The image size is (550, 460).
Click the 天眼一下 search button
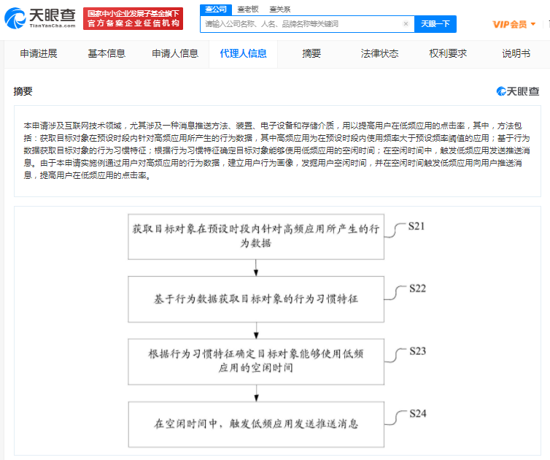coord(435,24)
